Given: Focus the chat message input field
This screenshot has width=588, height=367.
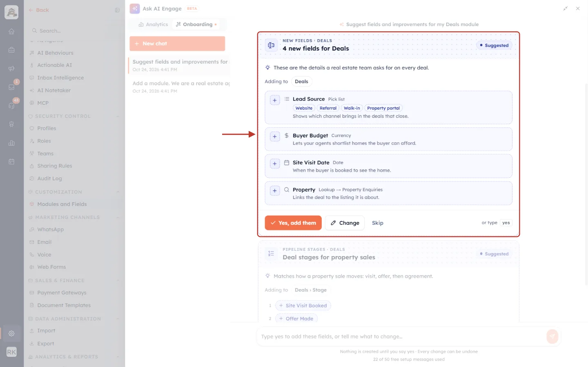Looking at the screenshot, I should [402, 336].
